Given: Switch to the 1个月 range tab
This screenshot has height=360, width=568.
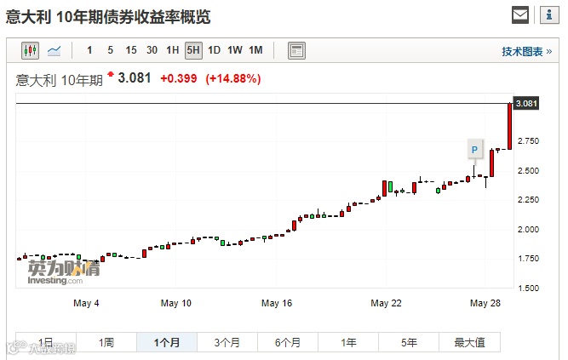Looking at the screenshot, I should coord(167,342).
